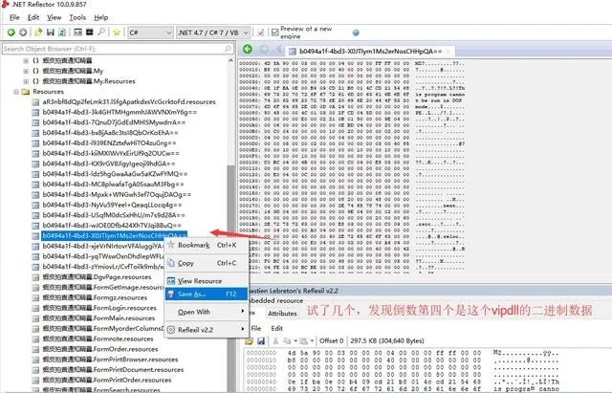Switch to the Attributes tab
This screenshot has height=393, width=612.
(x=282, y=314)
